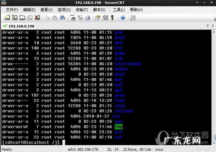Open the 工具(L) menu

119,10
